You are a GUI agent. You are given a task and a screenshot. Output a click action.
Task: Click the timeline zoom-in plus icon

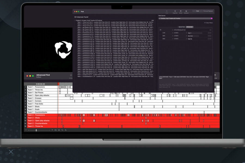[x=52, y=130]
